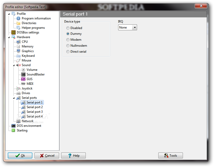
Task: Click the GUS icon
Action: tap(23, 79)
